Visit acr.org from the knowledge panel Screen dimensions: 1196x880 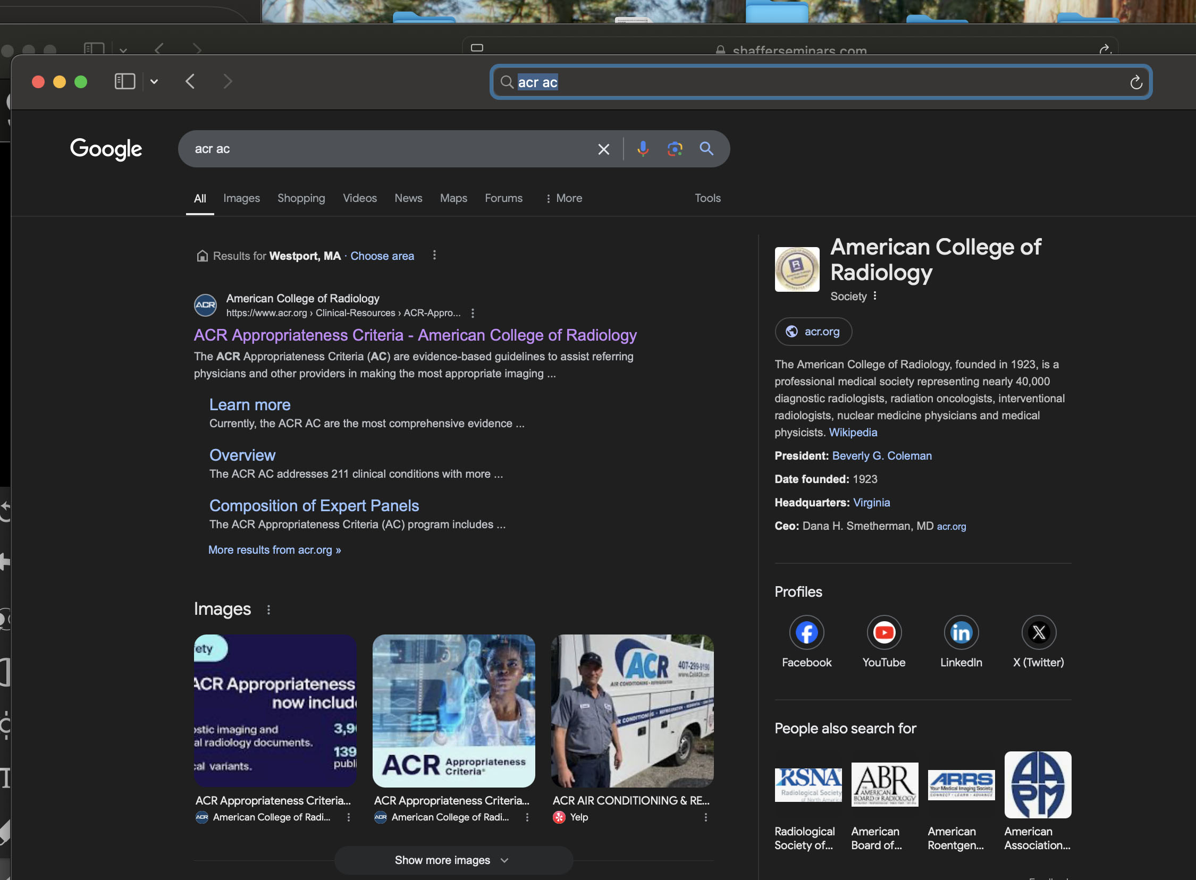tap(813, 332)
